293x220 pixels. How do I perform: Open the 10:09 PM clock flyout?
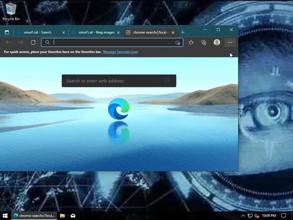269,216
